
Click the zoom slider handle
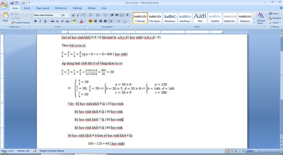269,151
